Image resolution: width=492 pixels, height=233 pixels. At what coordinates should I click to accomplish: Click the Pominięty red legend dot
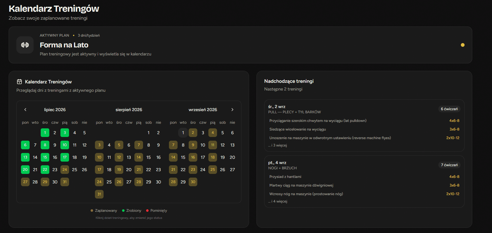tap(147, 211)
